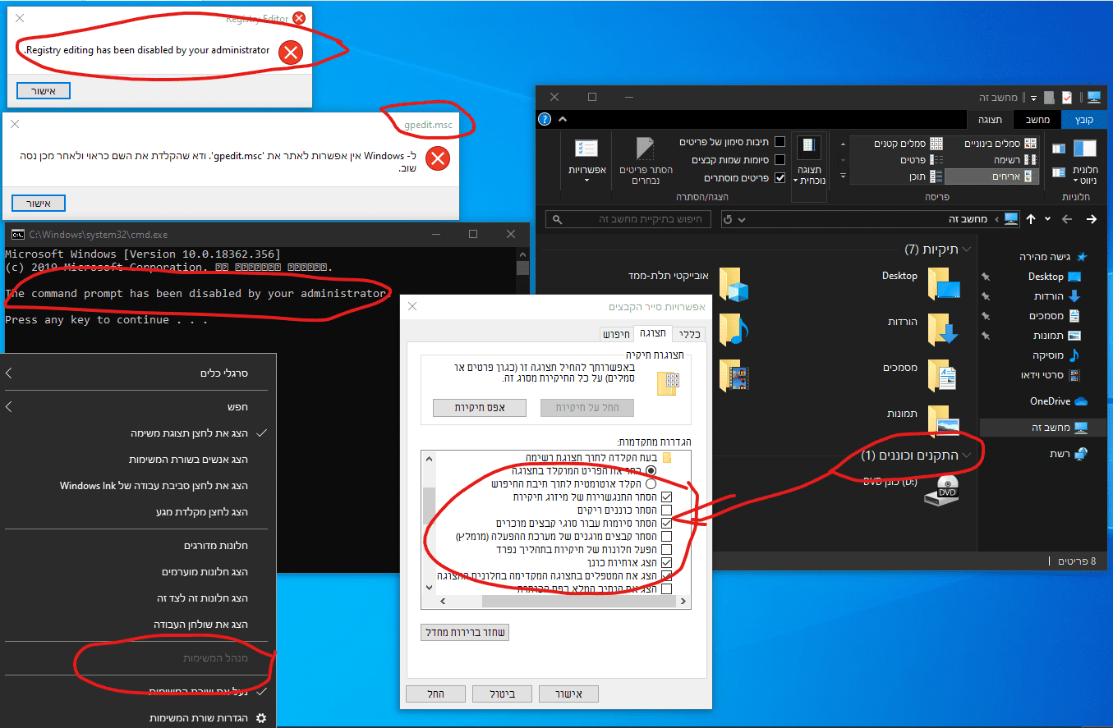Expand the Toolbars (סרגלי כלים) submenu

[x=10, y=373]
